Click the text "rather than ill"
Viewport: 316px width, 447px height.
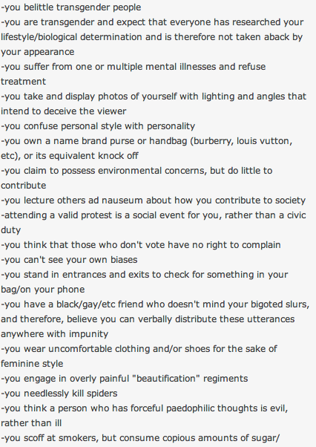pyautogui.click(x=31, y=423)
